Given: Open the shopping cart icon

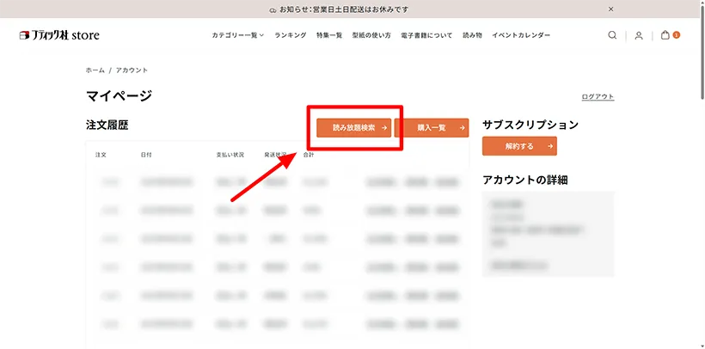Looking at the screenshot, I should (x=665, y=35).
